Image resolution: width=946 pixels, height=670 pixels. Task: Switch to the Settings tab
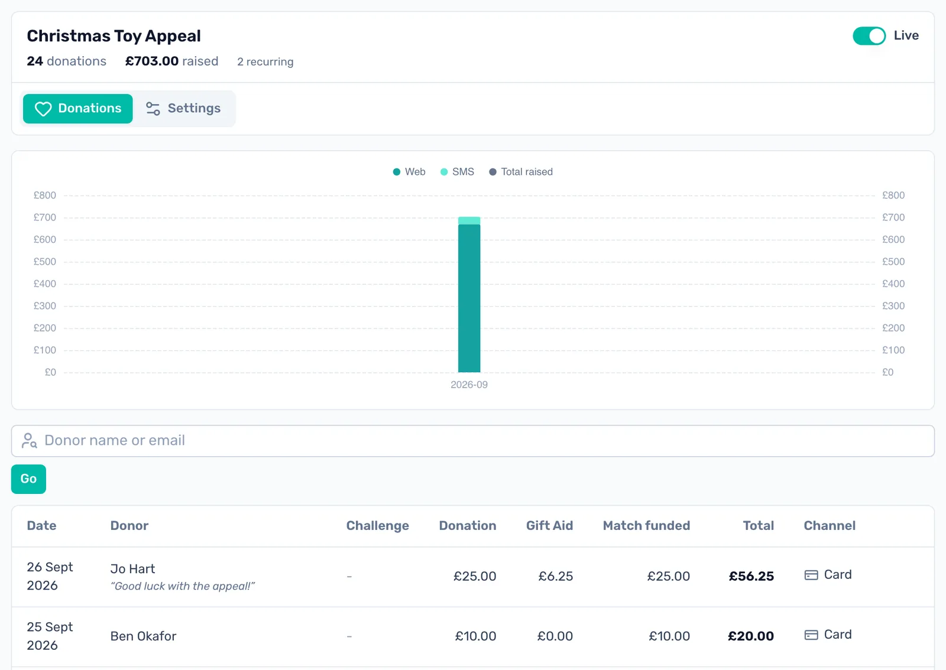click(x=183, y=109)
